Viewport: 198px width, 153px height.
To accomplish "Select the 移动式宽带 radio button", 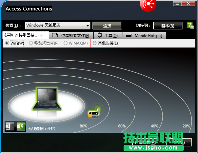I will pyautogui.click(x=31, y=43).
